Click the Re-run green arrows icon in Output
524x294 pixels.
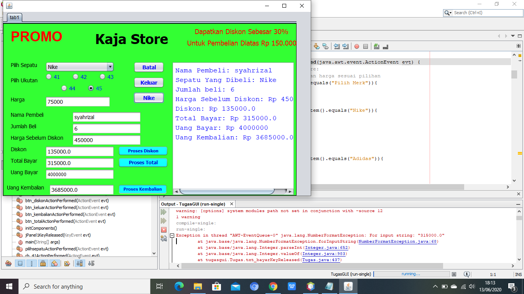click(x=164, y=212)
